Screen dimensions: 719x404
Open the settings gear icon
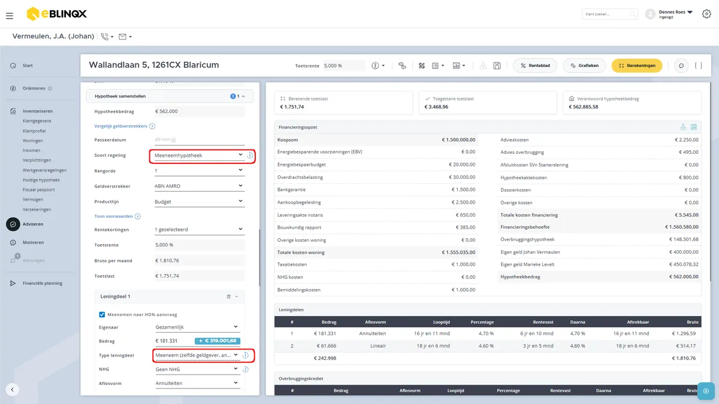click(x=706, y=14)
